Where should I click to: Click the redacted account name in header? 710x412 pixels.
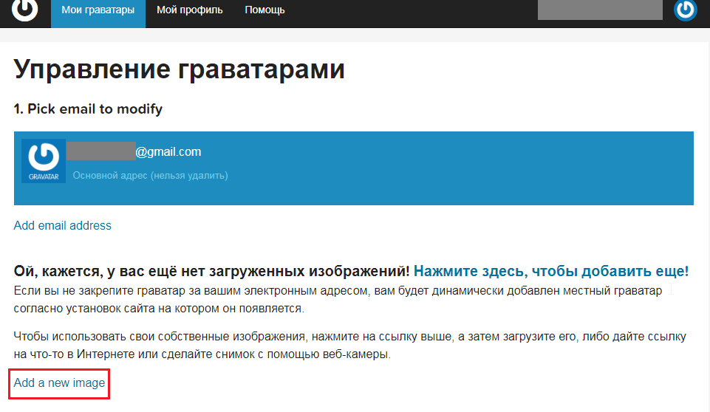[599, 10]
